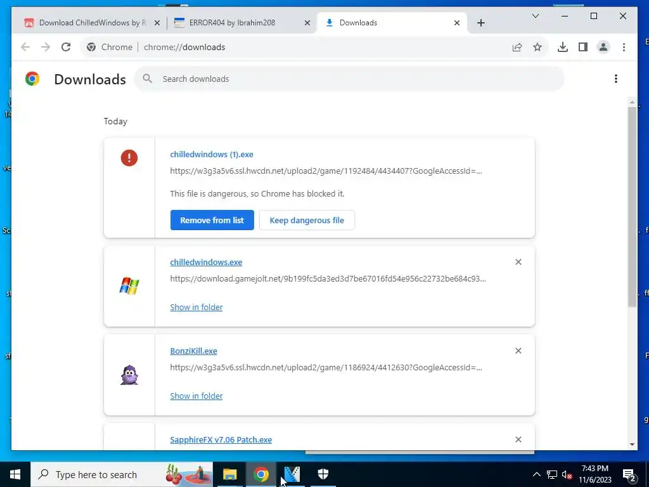649x487 pixels.
Task: Open BonziKill.exe file link
Action: point(193,351)
